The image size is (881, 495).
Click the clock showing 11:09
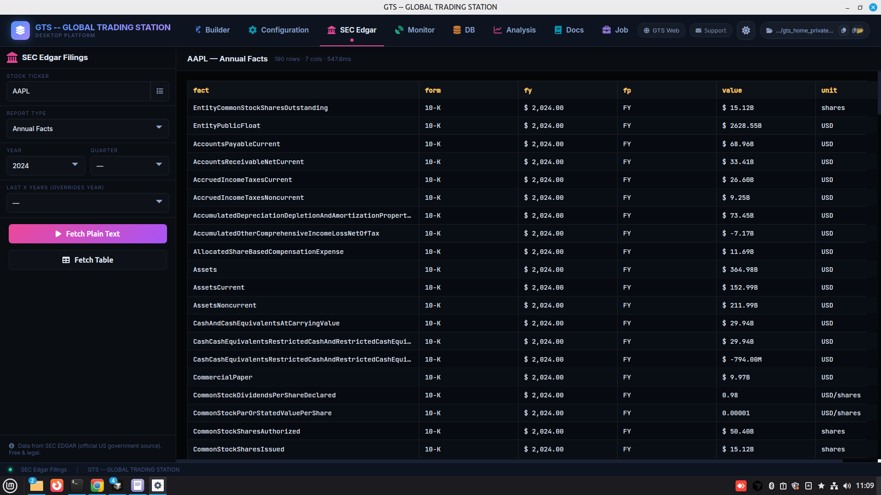865,486
